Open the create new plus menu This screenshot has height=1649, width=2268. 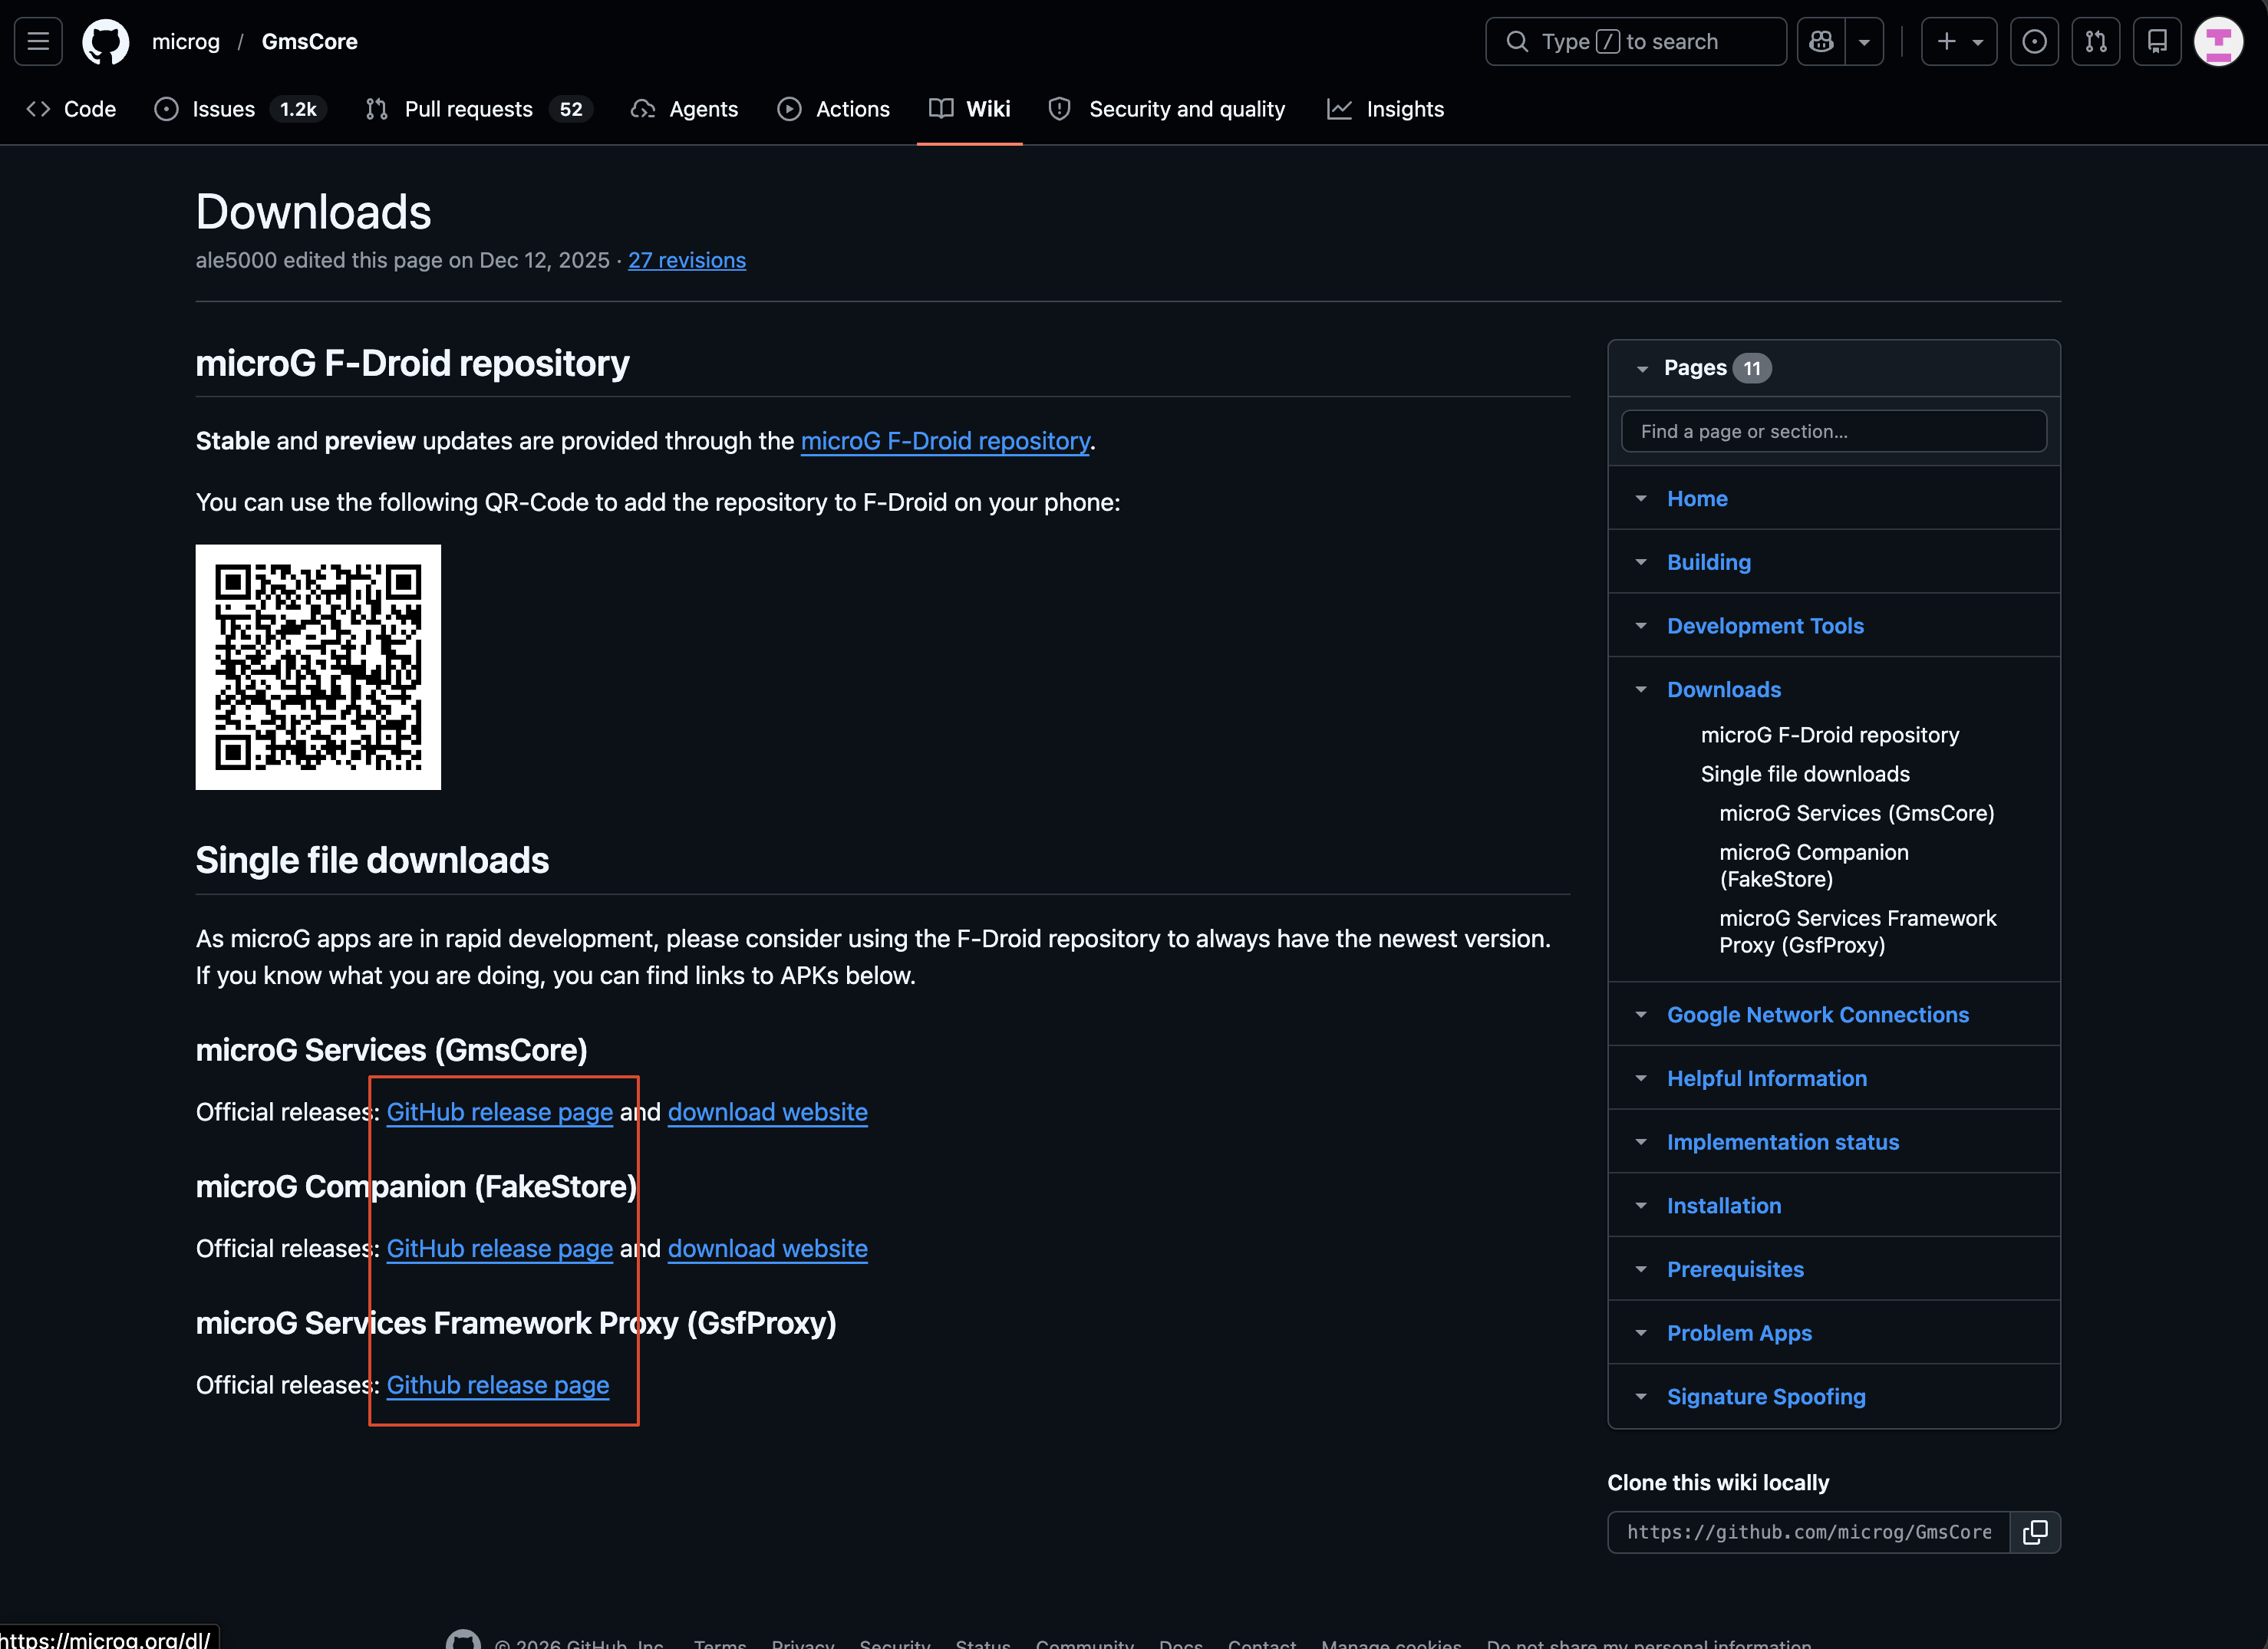click(x=1959, y=41)
